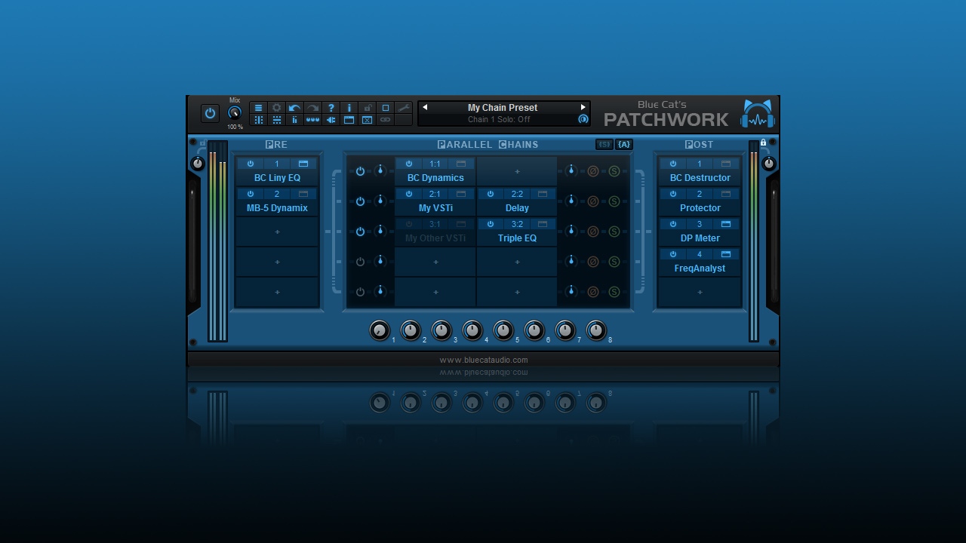Open slot menu 2:1 of My VSTi
Image resolution: width=966 pixels, height=543 pixels.
click(x=435, y=194)
